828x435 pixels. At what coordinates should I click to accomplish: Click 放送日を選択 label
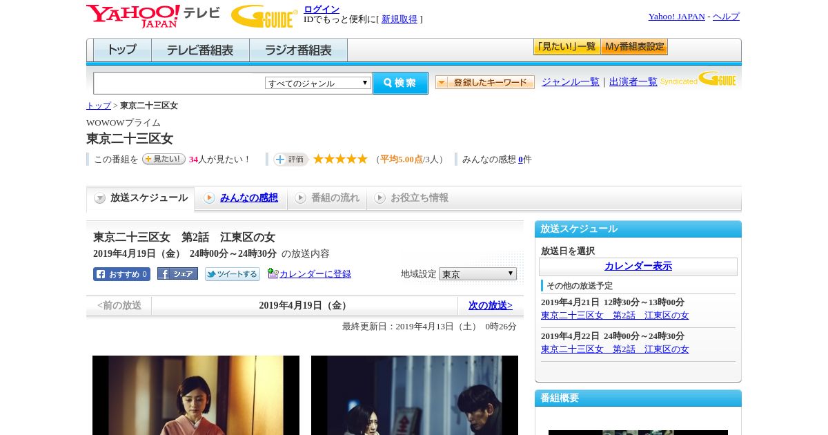(568, 251)
